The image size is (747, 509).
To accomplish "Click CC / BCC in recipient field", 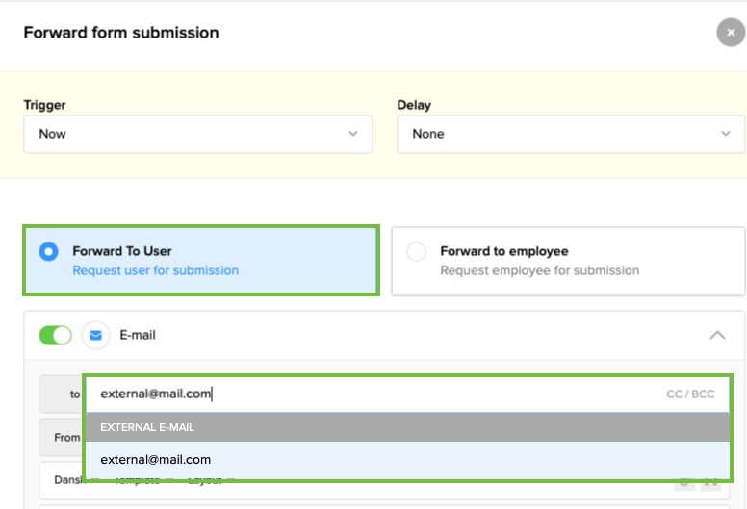I will click(690, 394).
